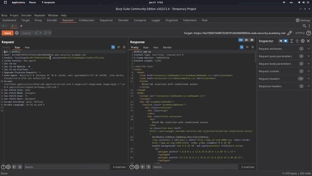Toggle response pane blue actions icon
The image size is (312, 176).
[x=241, y=47]
